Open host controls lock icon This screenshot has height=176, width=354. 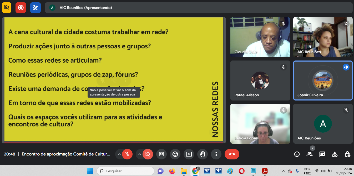[347, 154]
